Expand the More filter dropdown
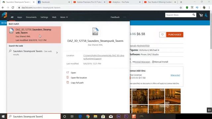212x119 pixels. pos(64,17)
